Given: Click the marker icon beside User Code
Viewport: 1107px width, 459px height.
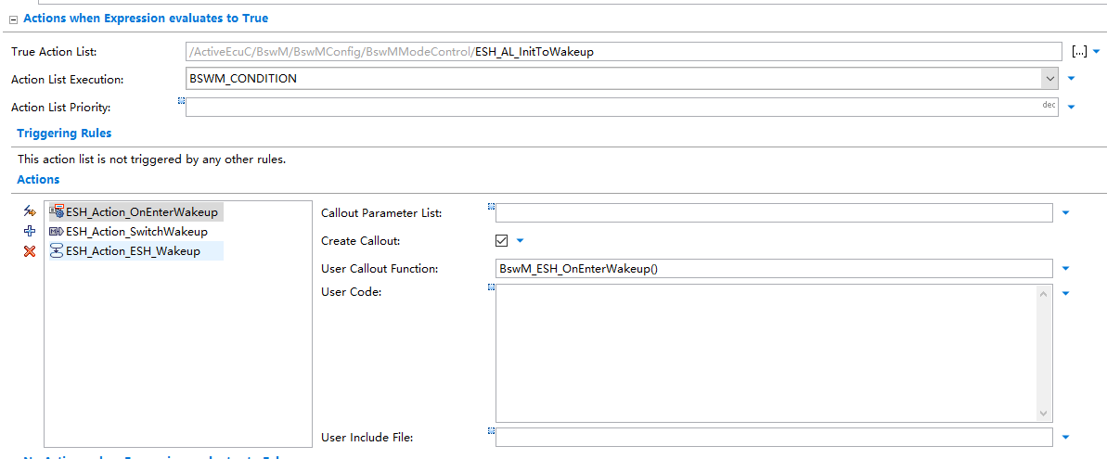Looking at the screenshot, I should 492,287.
